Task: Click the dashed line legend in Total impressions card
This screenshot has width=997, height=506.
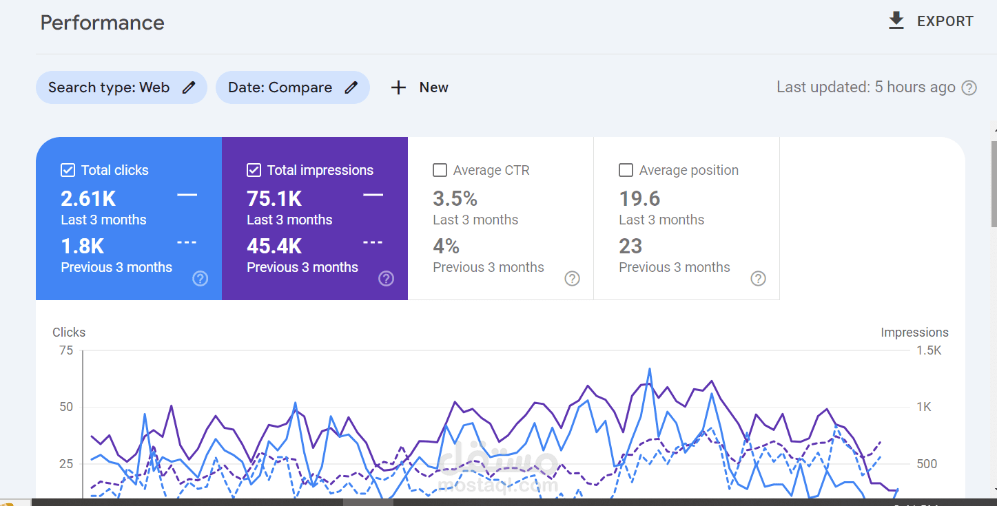Action: coord(373,243)
